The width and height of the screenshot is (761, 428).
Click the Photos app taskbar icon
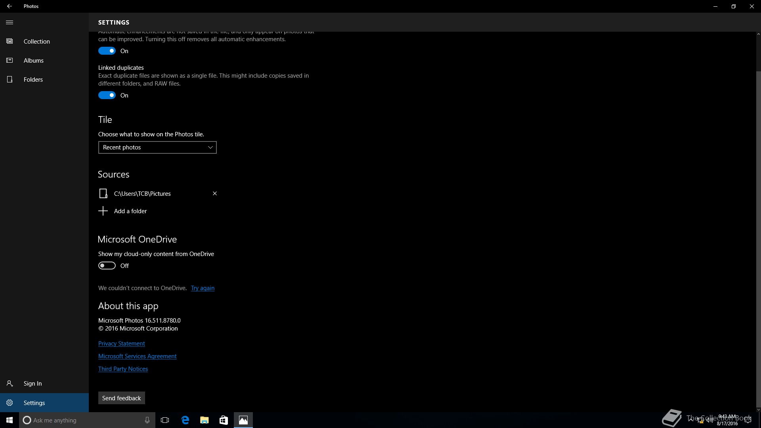243,420
